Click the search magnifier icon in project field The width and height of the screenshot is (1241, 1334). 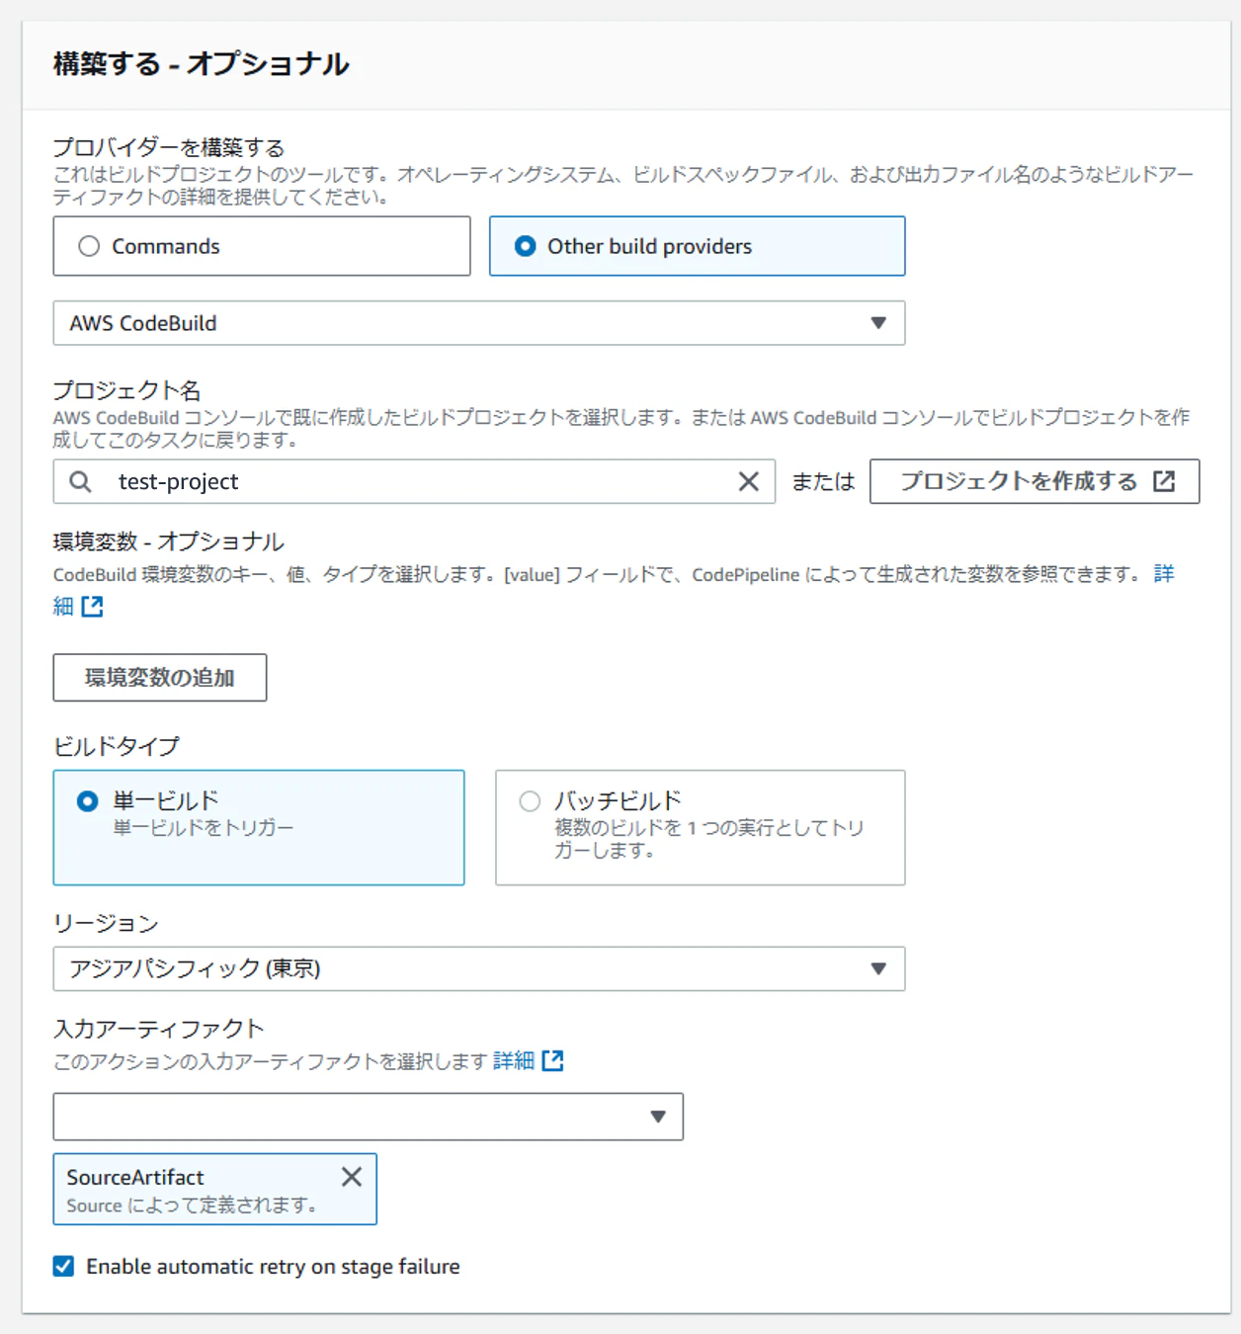[81, 481]
